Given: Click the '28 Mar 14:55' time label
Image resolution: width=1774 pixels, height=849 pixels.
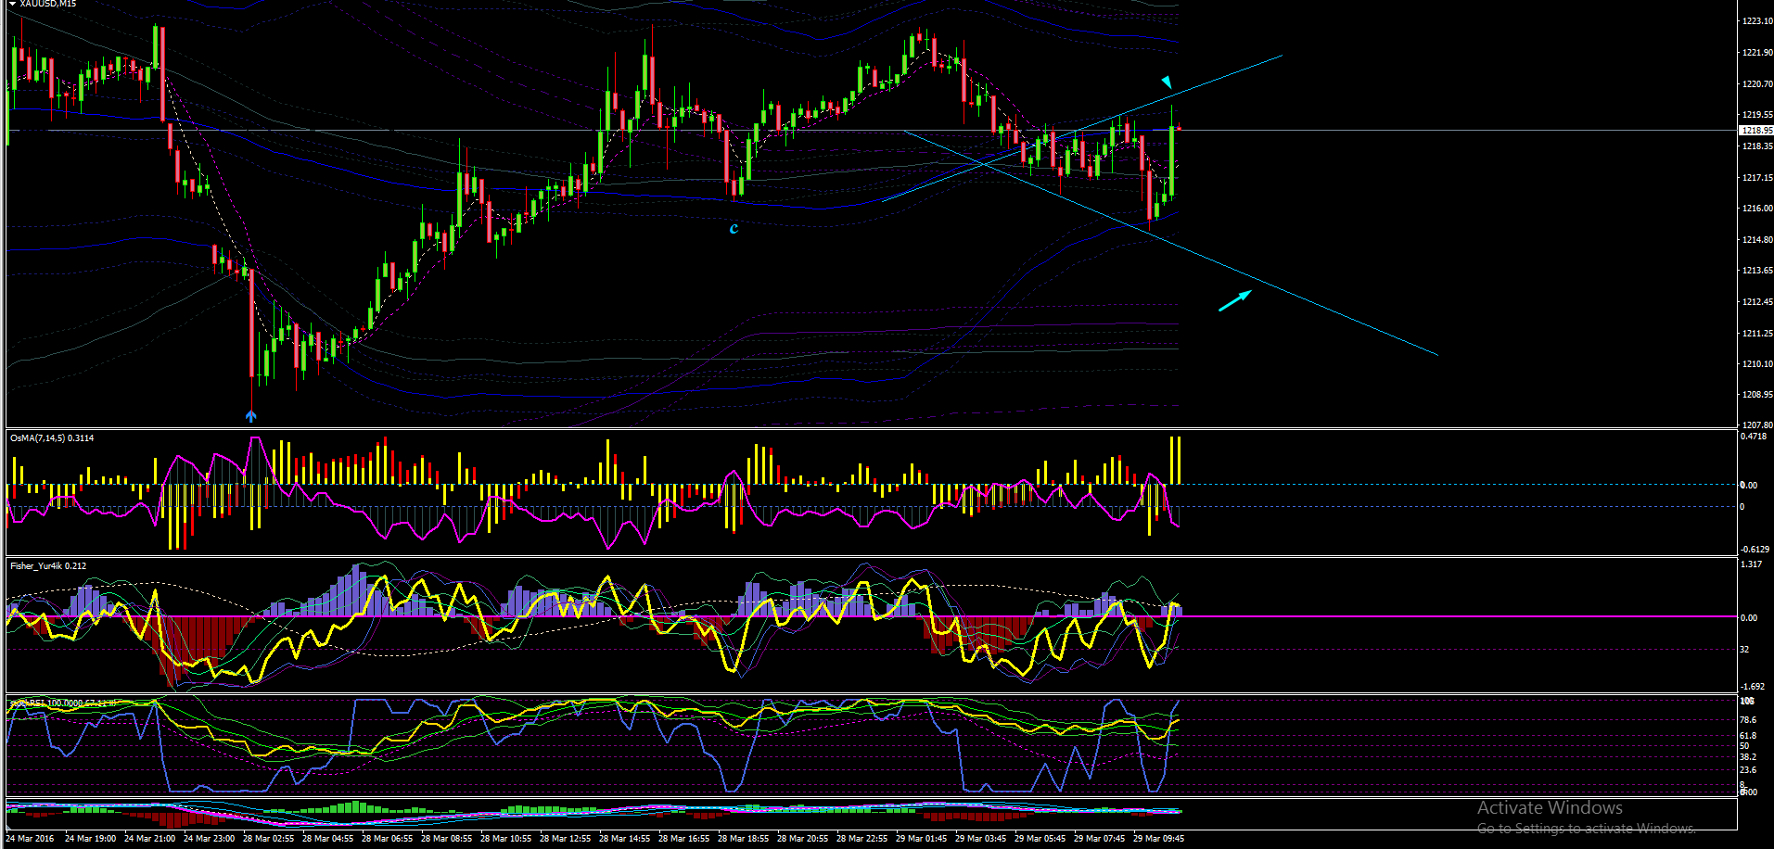Looking at the screenshot, I should tap(624, 839).
